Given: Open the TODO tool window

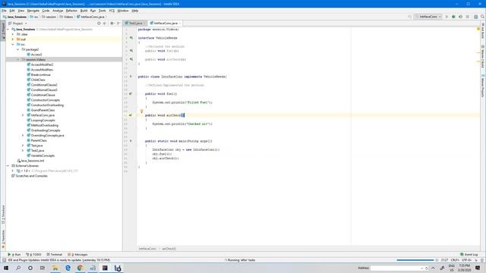Looking at the screenshot, I should click(33, 255).
